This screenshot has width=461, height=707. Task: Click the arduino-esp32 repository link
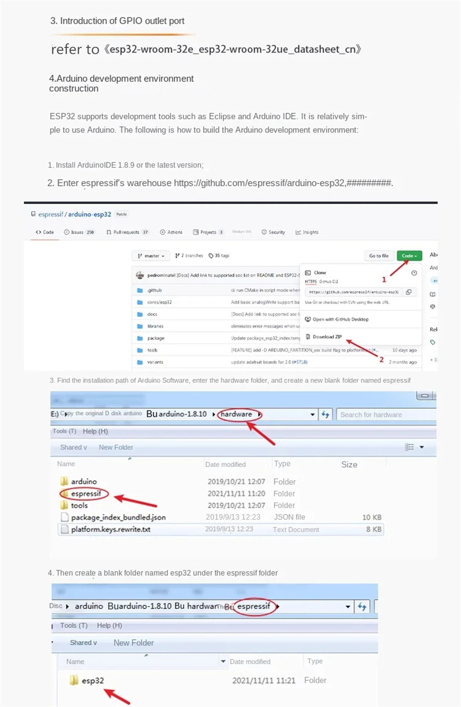pyautogui.click(x=89, y=214)
